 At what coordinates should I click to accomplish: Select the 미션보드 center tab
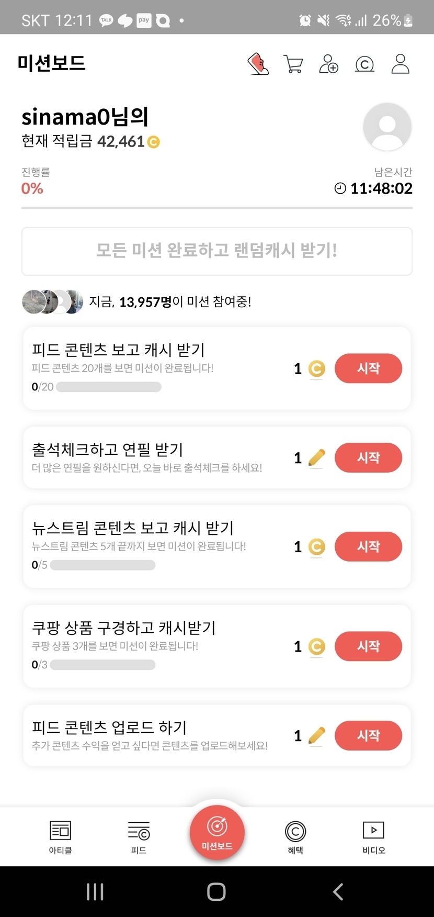(x=217, y=832)
